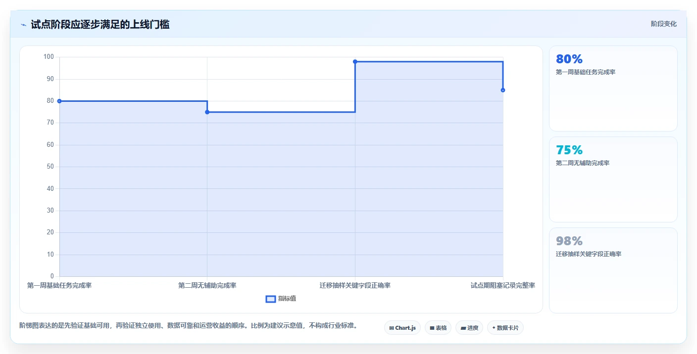Click the Chart.js tag chip
Image resolution: width=697 pixels, height=354 pixels.
click(x=402, y=328)
